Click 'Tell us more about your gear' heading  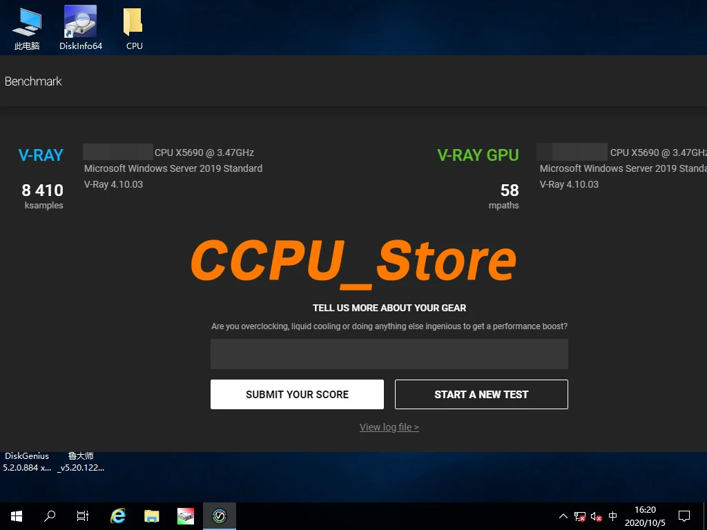[389, 308]
